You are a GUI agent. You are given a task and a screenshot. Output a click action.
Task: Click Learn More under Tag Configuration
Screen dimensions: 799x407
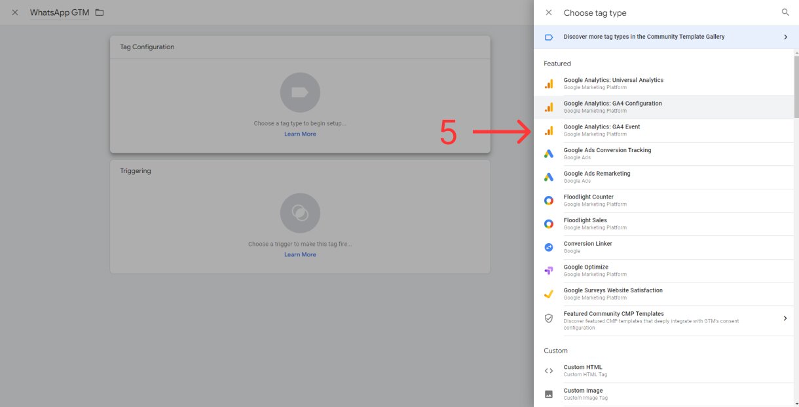(x=300, y=134)
